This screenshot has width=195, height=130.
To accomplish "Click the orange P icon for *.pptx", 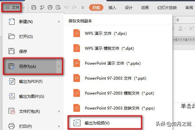I will click(x=77, y=63).
